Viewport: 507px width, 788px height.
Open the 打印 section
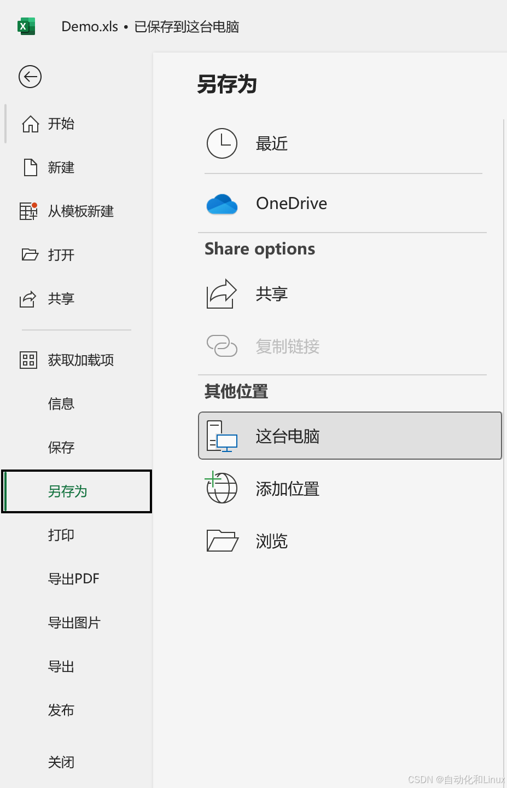coord(61,535)
